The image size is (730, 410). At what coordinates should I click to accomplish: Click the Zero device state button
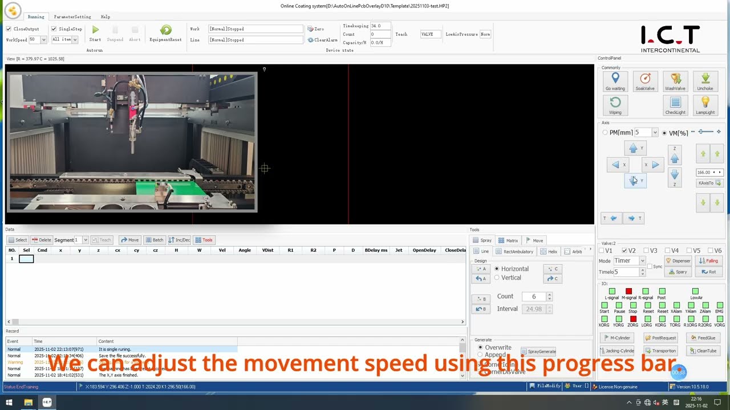click(x=315, y=28)
